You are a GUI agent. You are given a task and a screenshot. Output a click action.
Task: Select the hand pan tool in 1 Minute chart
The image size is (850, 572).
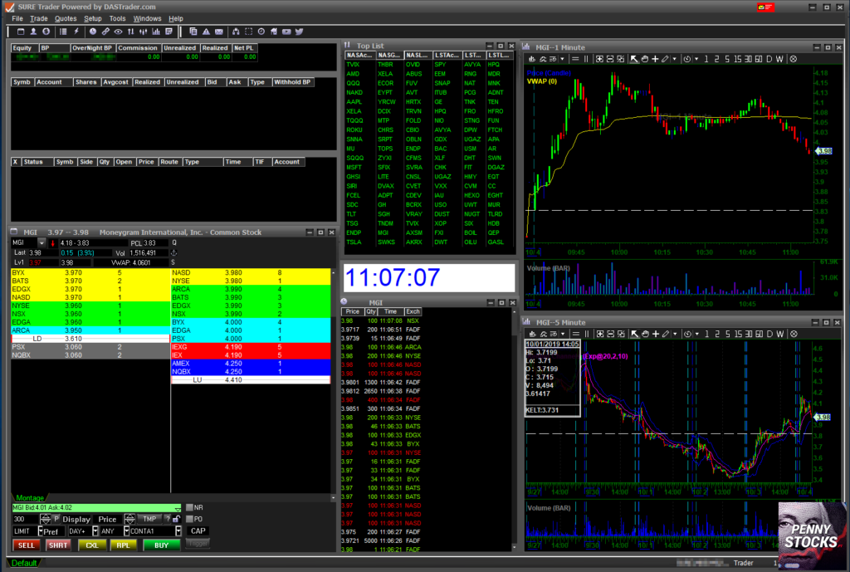pos(644,59)
